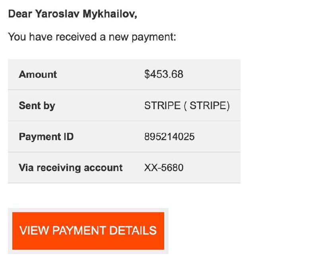Click the XX-5680 account number

(164, 168)
